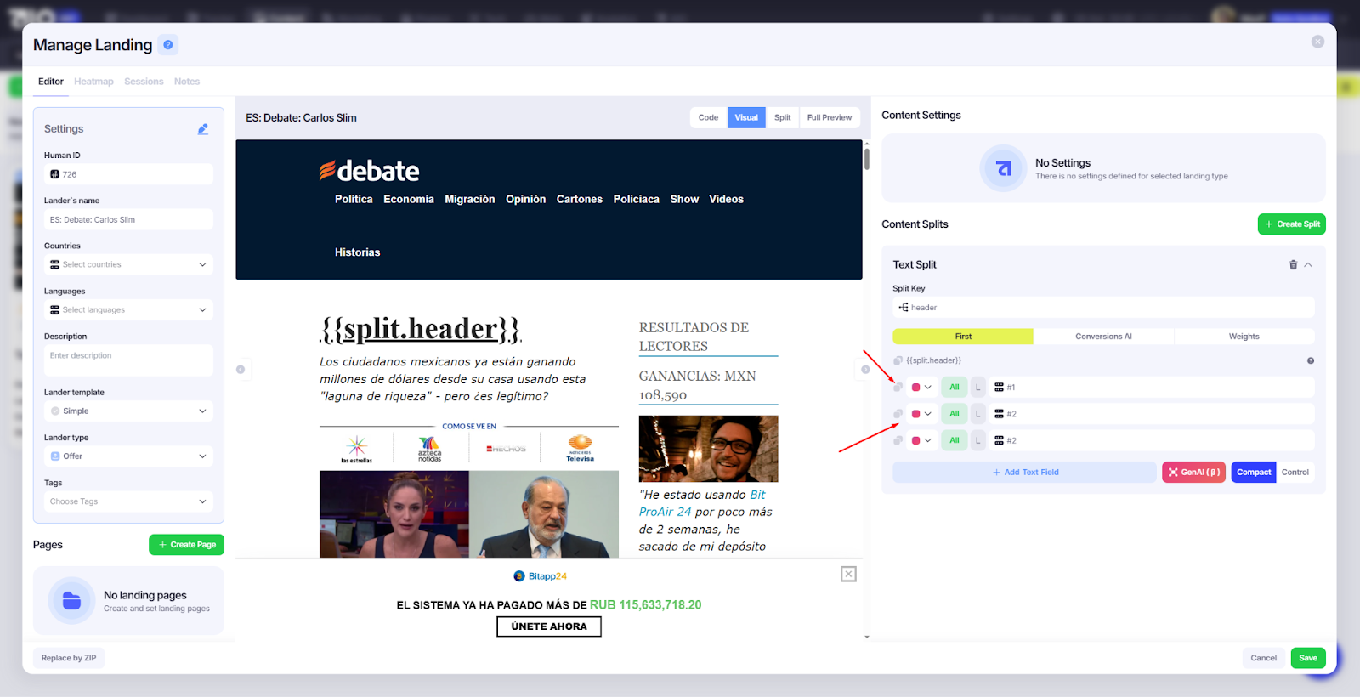
Task: Delete the Text Split with trash icon
Action: coord(1293,265)
